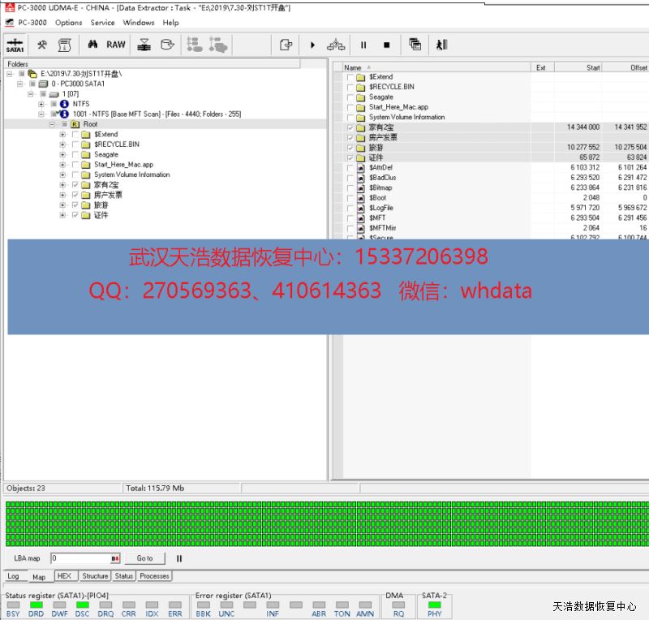Collapse the Root node in folder tree
The height and width of the screenshot is (620, 649).
click(53, 124)
